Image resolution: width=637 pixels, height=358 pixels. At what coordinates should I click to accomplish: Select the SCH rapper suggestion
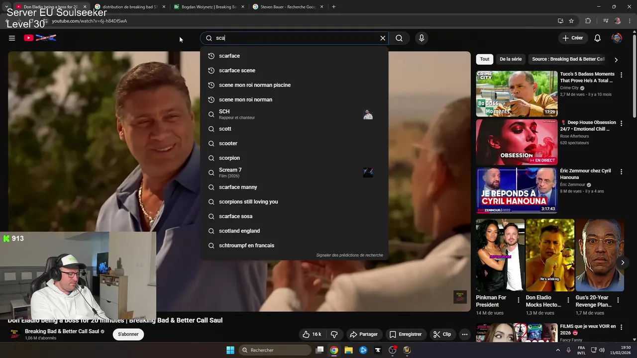coord(294,114)
